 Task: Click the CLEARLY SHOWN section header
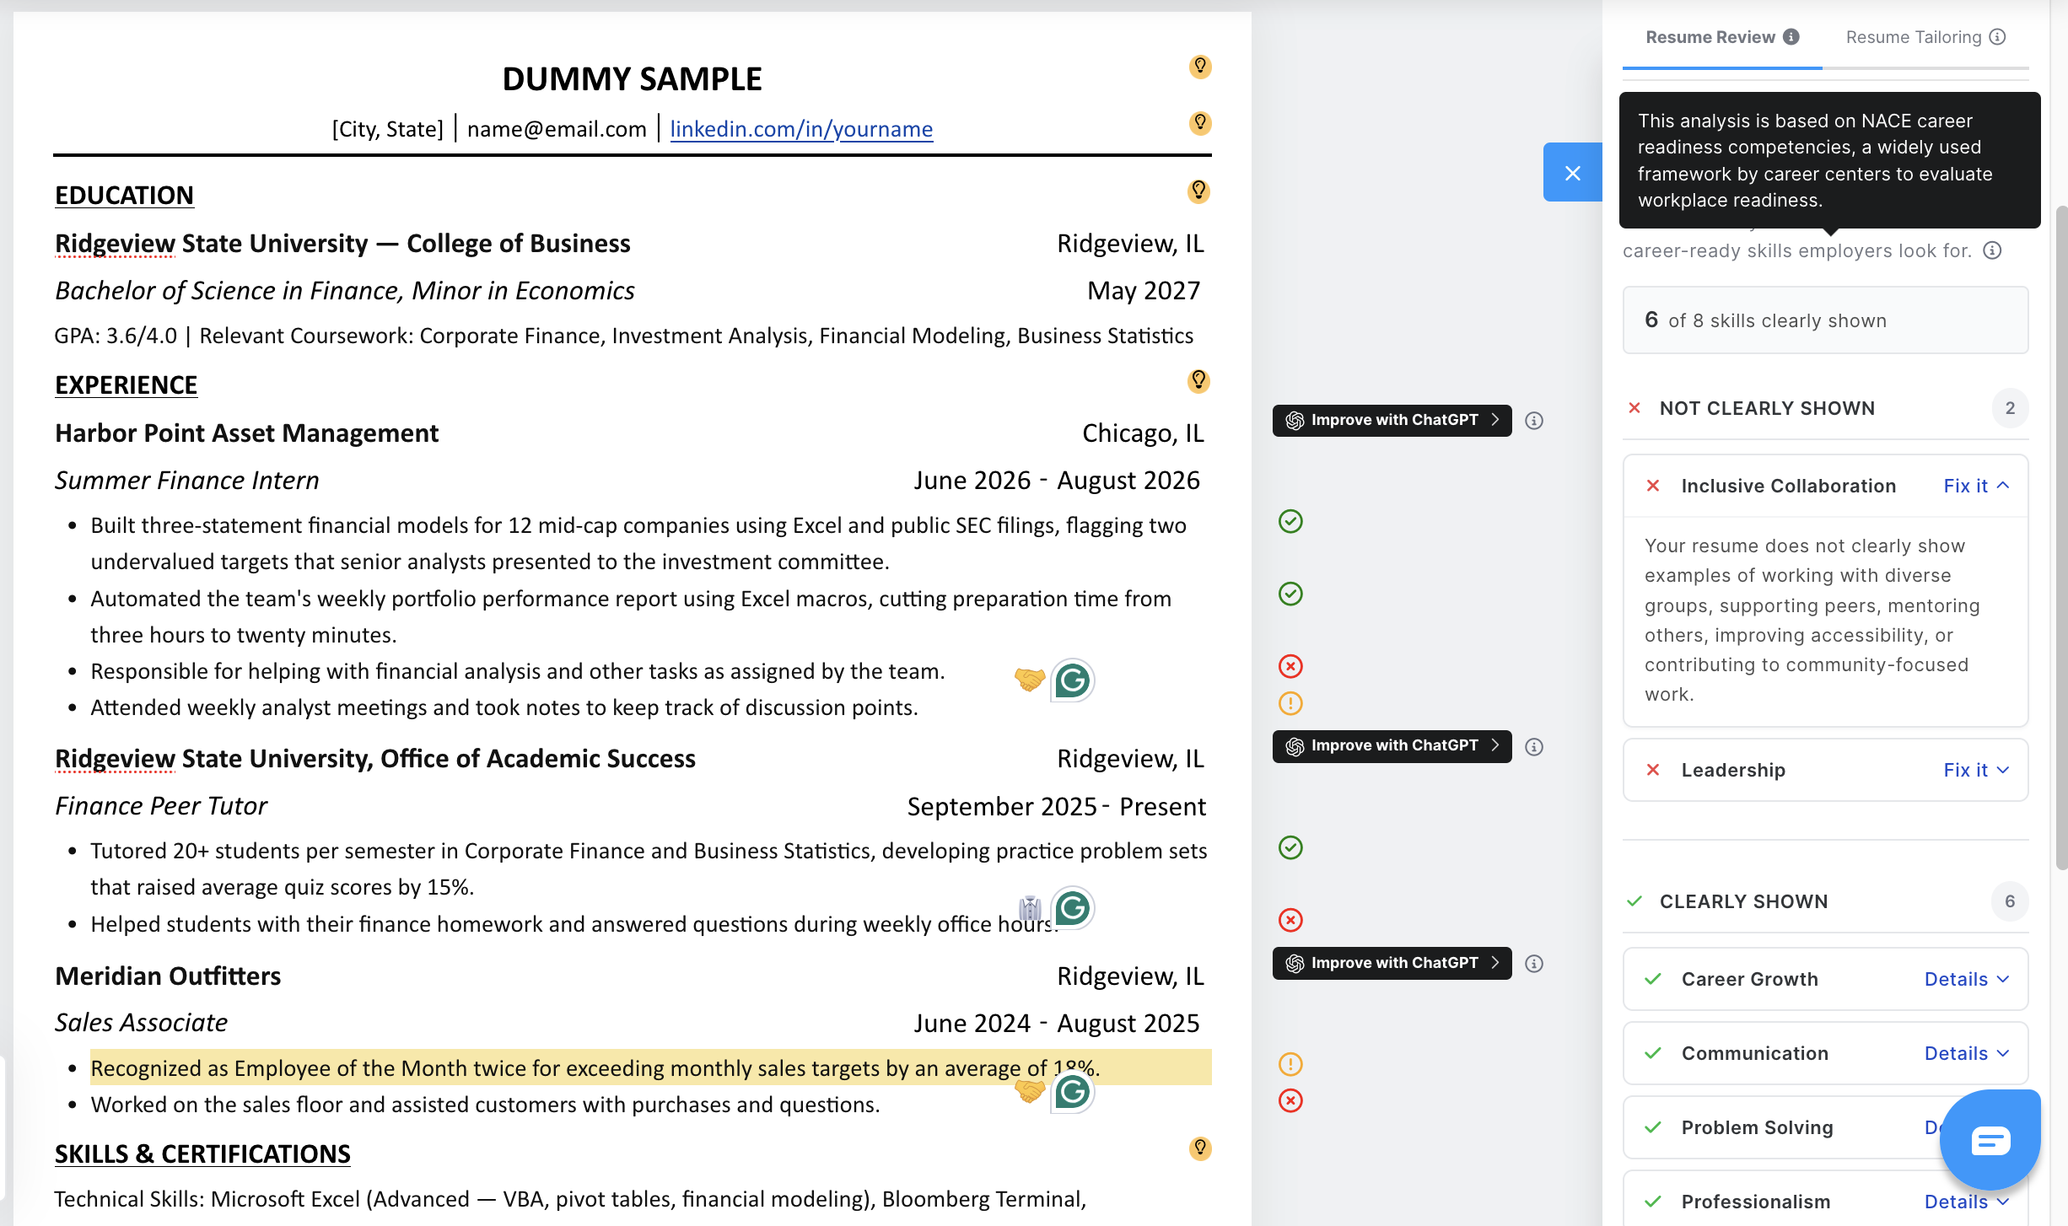1825,902
